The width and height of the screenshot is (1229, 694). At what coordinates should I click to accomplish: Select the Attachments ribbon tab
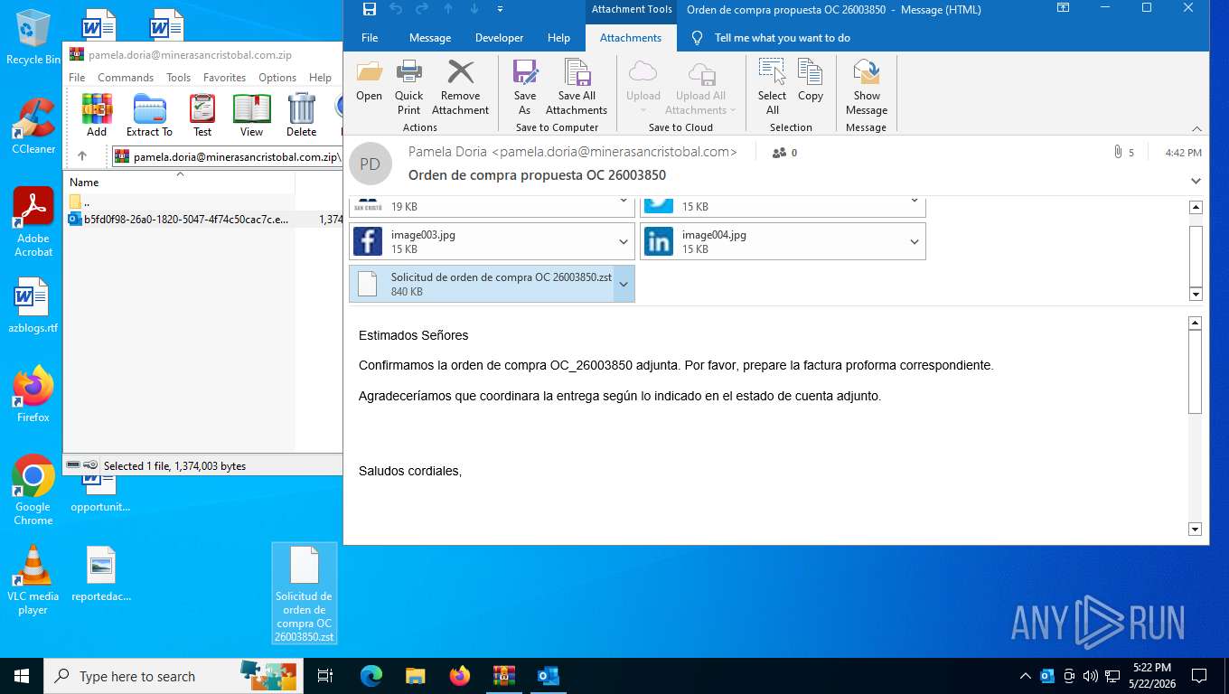(631, 38)
